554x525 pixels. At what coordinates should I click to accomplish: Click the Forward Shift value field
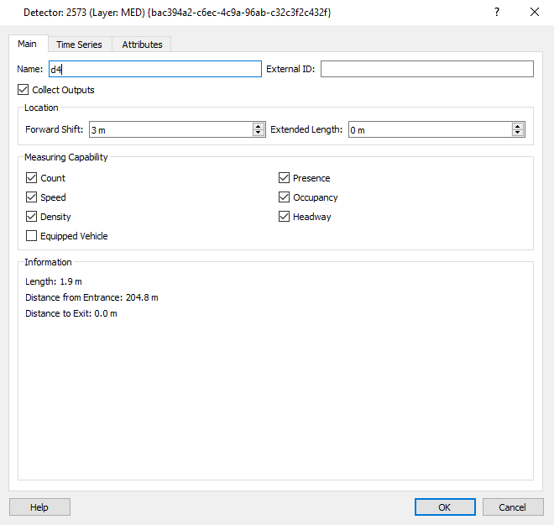click(x=171, y=129)
